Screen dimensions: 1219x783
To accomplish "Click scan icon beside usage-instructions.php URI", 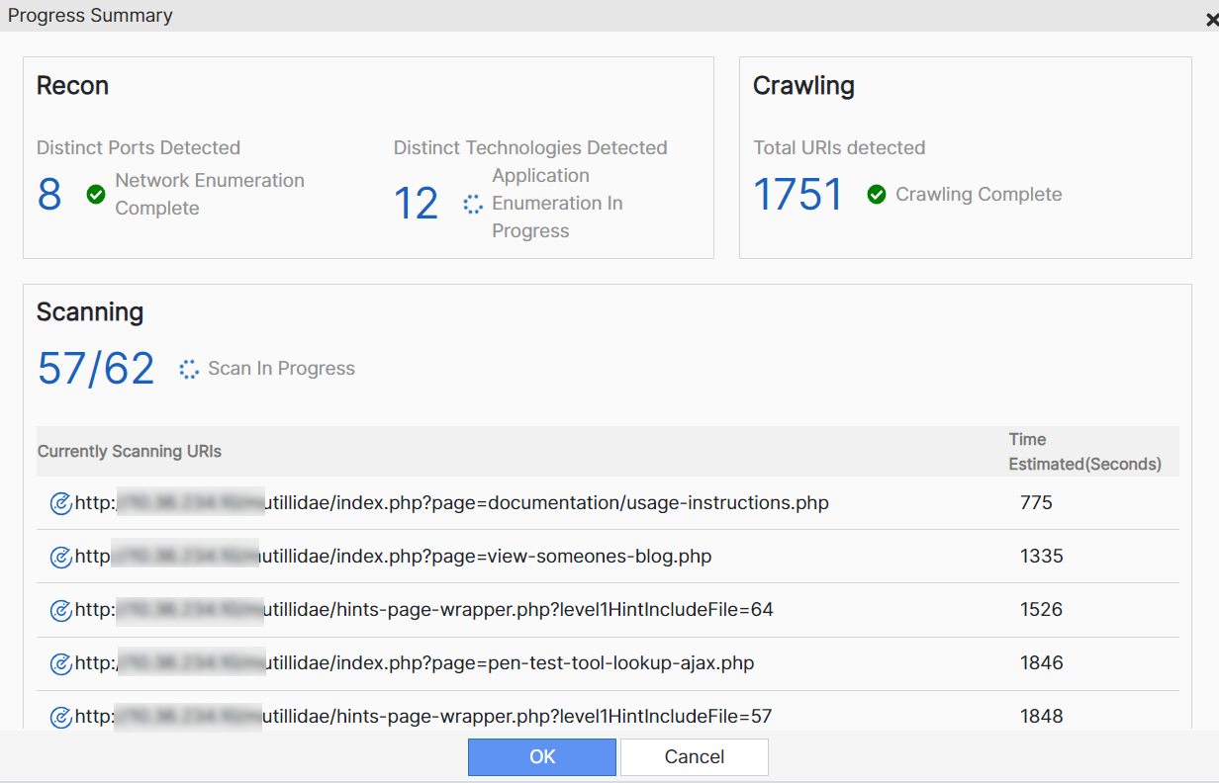I will click(60, 503).
